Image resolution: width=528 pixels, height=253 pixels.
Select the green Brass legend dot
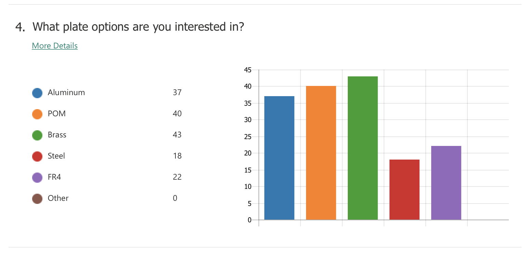(37, 135)
